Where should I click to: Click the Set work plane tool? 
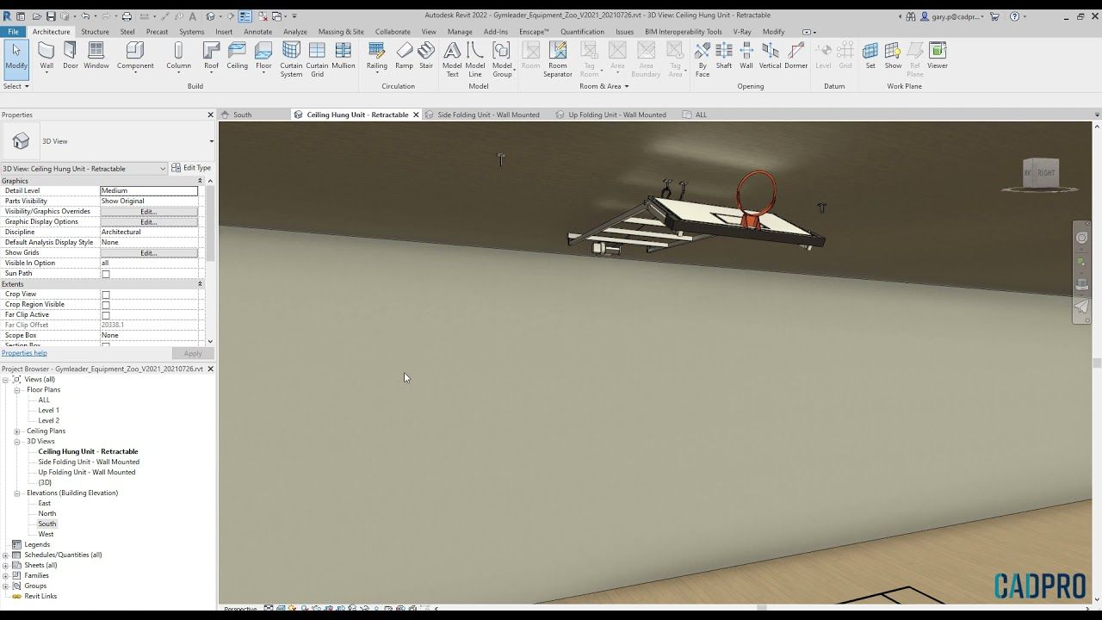[870, 56]
